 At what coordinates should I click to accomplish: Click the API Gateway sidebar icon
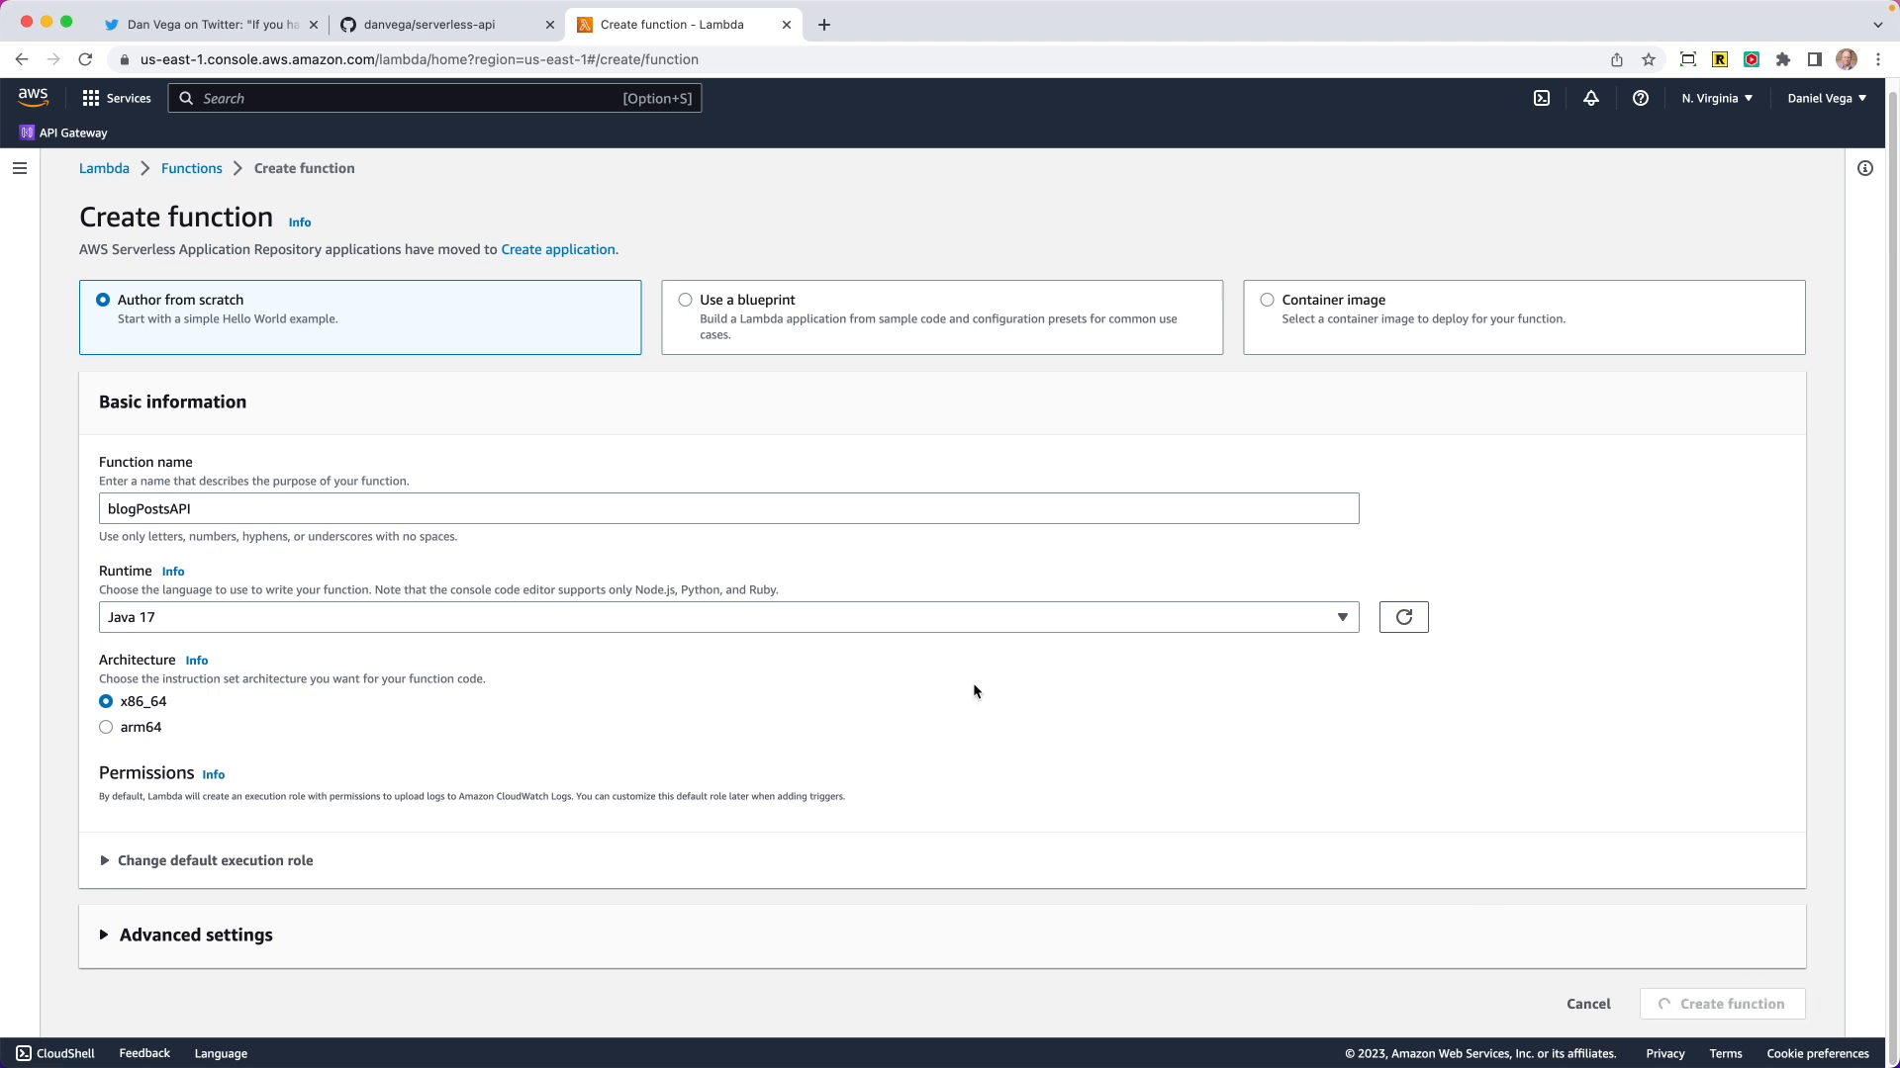click(28, 132)
